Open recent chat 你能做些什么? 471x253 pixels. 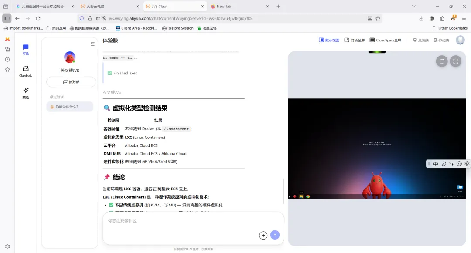coord(70,107)
